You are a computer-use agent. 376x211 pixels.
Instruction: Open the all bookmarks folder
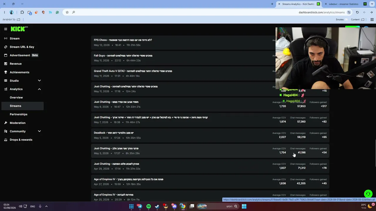(x=11, y=20)
